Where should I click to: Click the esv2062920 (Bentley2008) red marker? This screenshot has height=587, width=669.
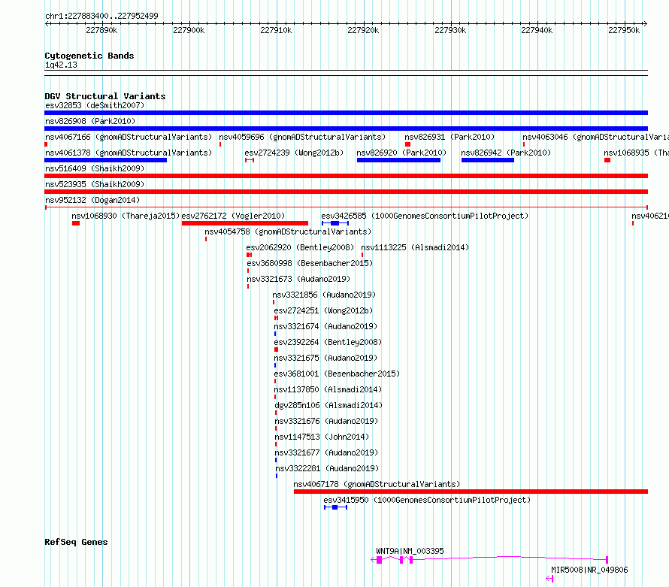coord(249,255)
